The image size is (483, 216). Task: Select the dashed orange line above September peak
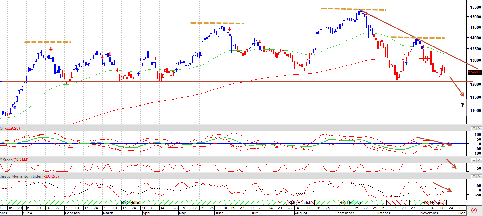[x=354, y=9]
